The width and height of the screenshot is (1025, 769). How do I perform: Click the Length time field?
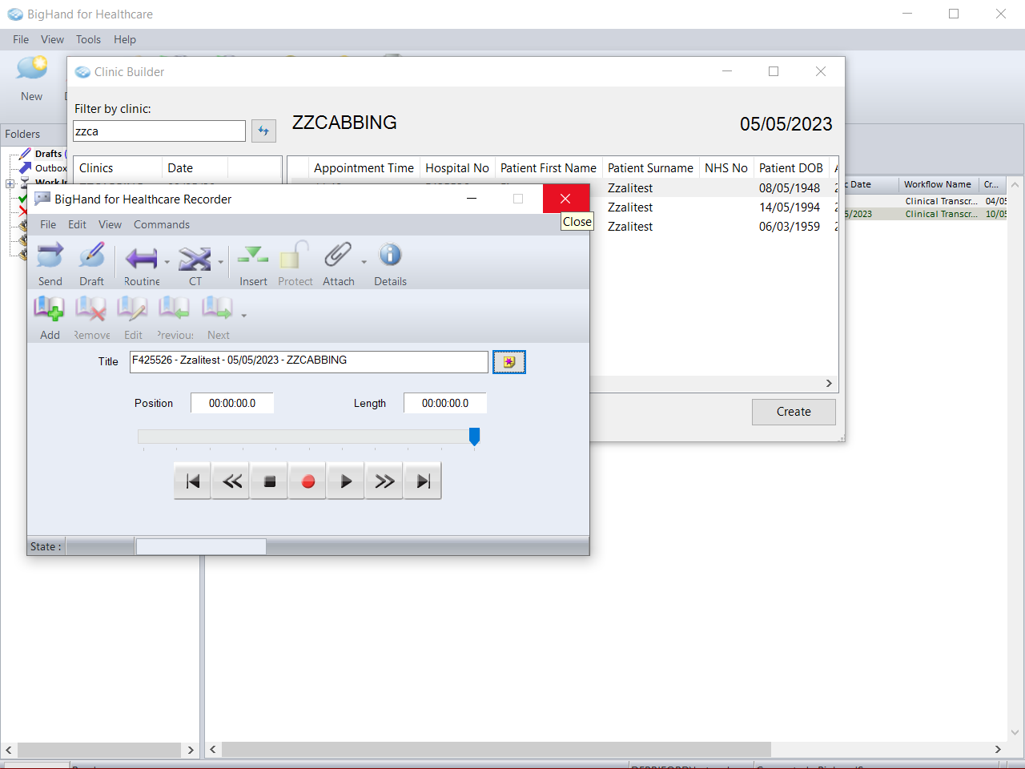(x=445, y=403)
